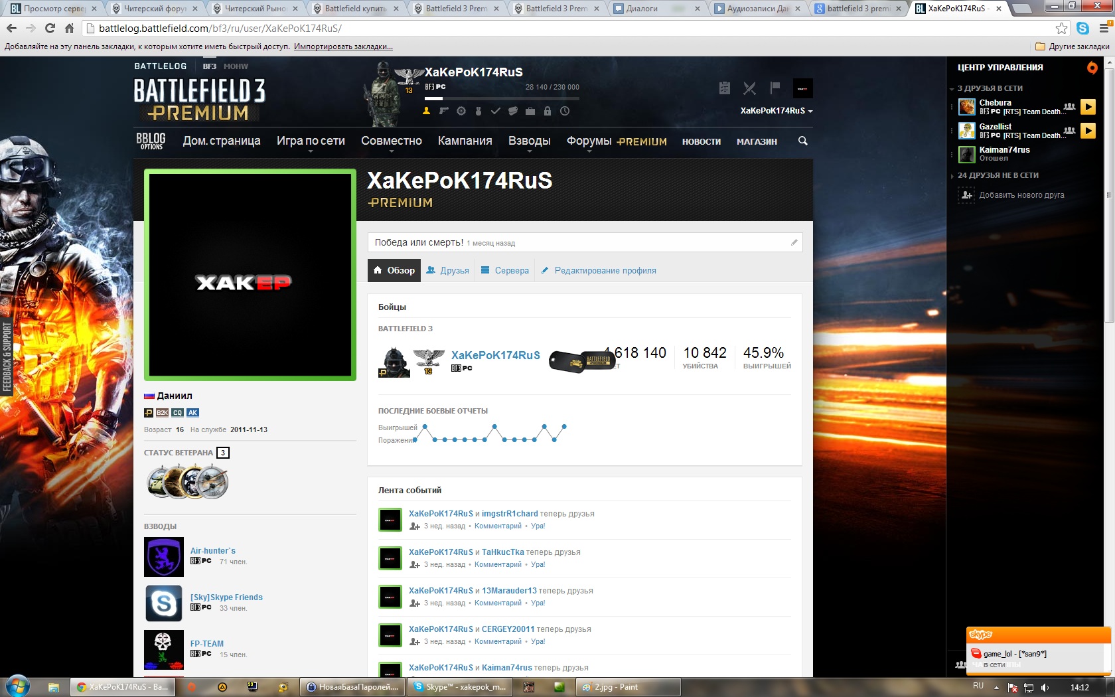
Task: Open BBLOG options button
Action: [151, 141]
